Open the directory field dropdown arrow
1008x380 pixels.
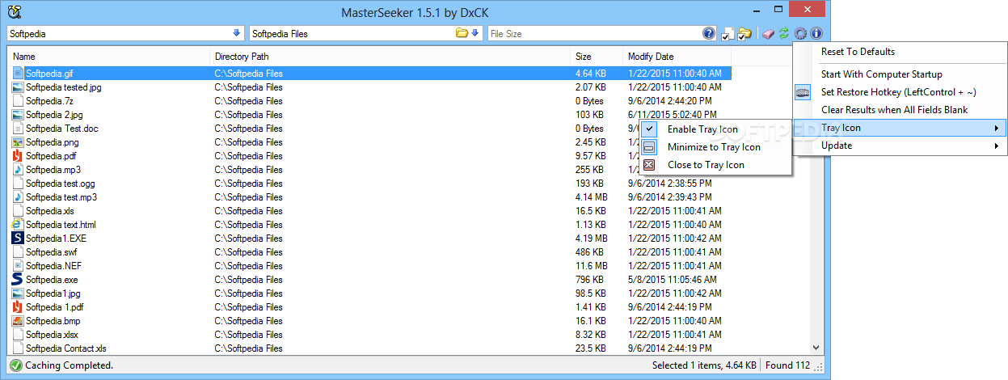[x=475, y=33]
